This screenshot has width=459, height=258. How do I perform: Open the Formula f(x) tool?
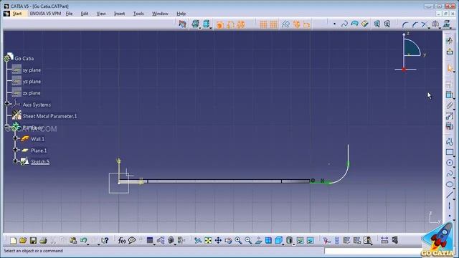[x=121, y=241]
